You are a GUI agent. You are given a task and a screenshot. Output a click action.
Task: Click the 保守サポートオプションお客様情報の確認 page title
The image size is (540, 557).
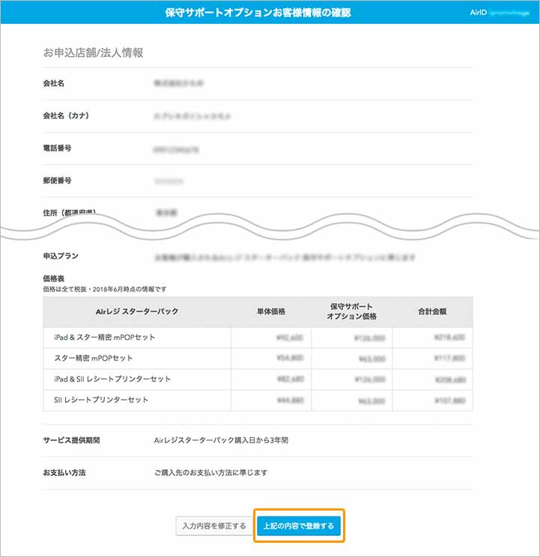click(257, 13)
